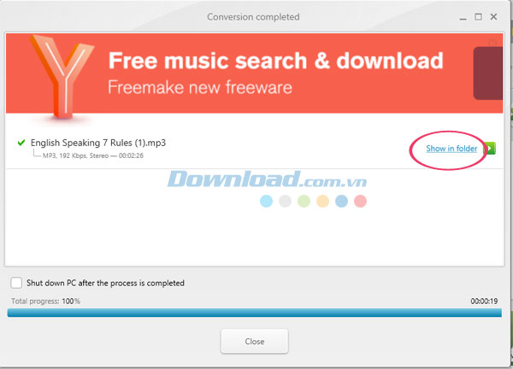The image size is (513, 369).
Task: Minimize the Conversion completed window
Action: (x=463, y=18)
